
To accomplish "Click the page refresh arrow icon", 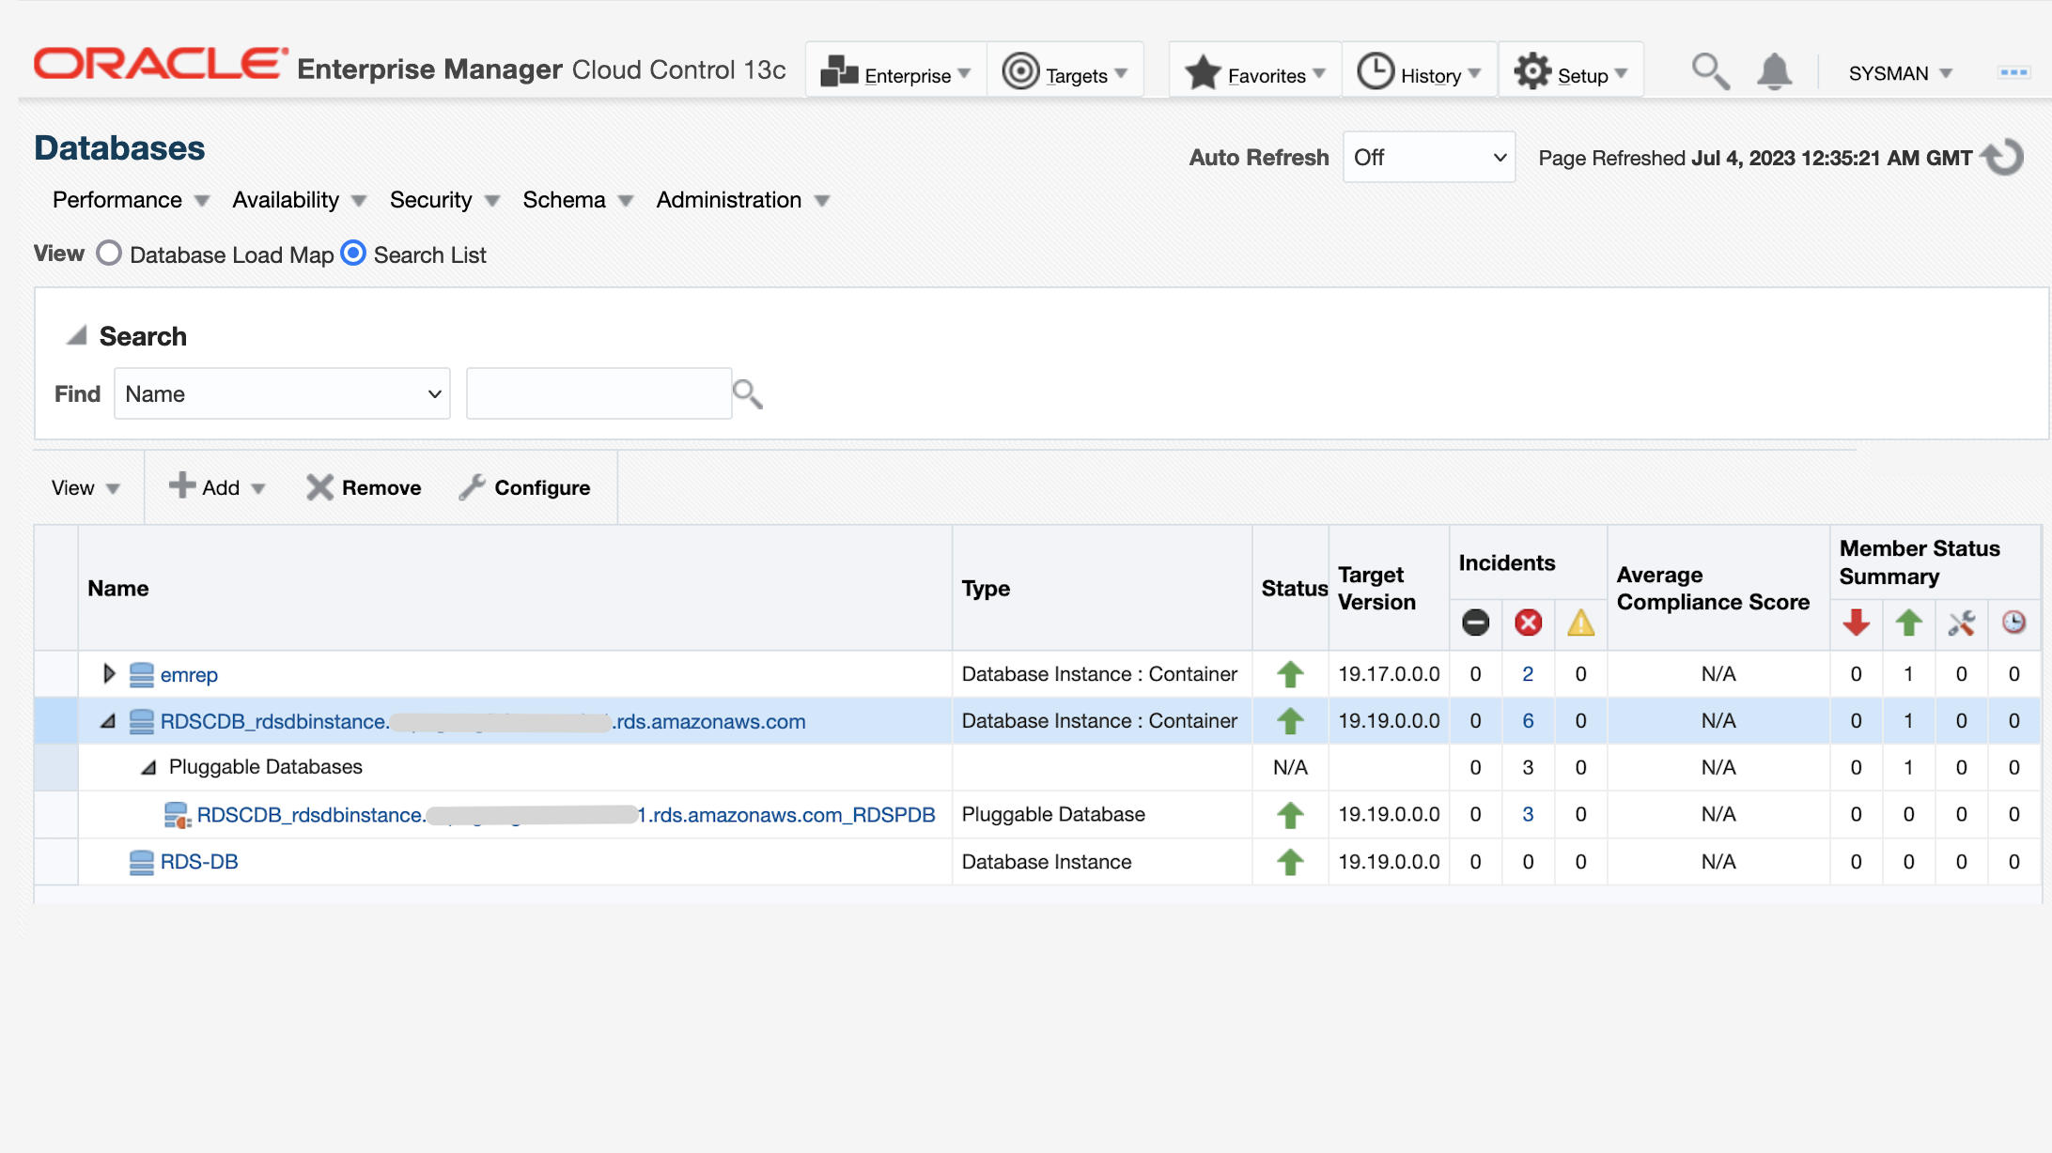I will coord(2003,157).
